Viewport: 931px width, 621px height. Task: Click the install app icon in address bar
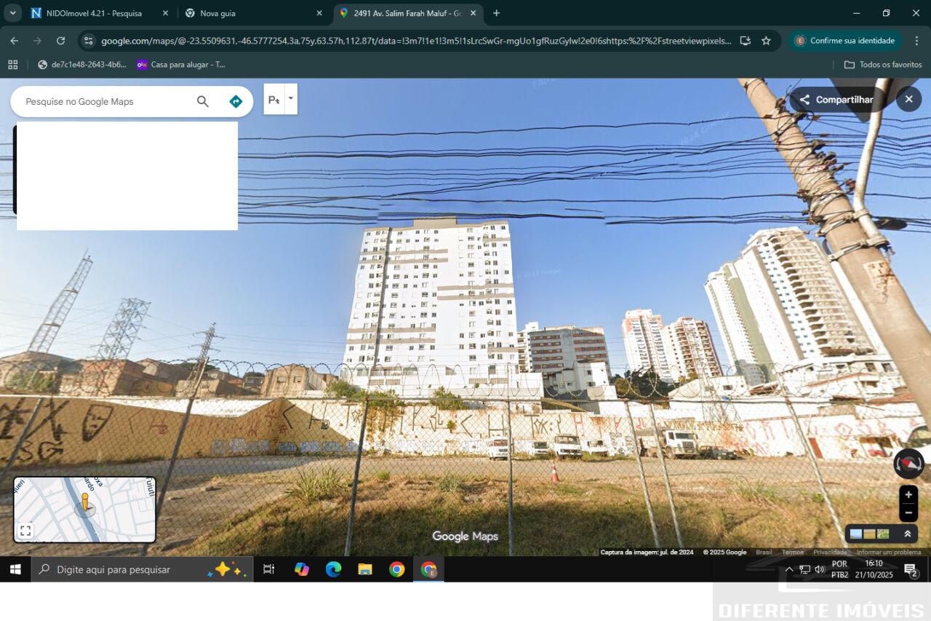pyautogui.click(x=745, y=41)
